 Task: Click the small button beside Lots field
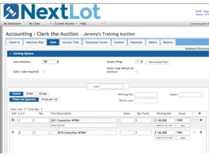pos(126,86)
